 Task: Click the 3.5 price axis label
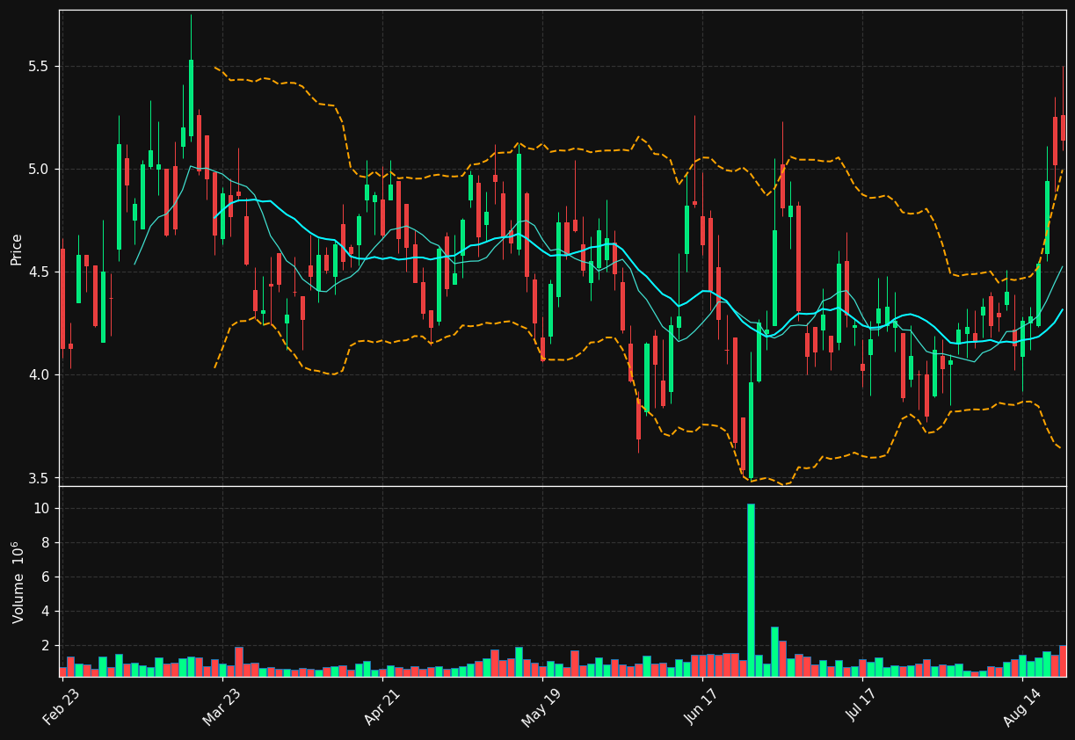[40, 478]
